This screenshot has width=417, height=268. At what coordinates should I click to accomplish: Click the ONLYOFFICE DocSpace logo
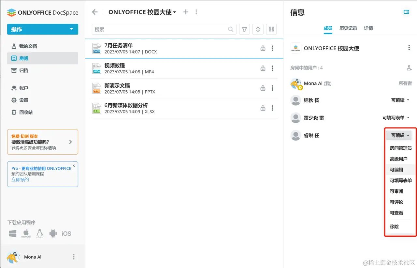tap(43, 12)
